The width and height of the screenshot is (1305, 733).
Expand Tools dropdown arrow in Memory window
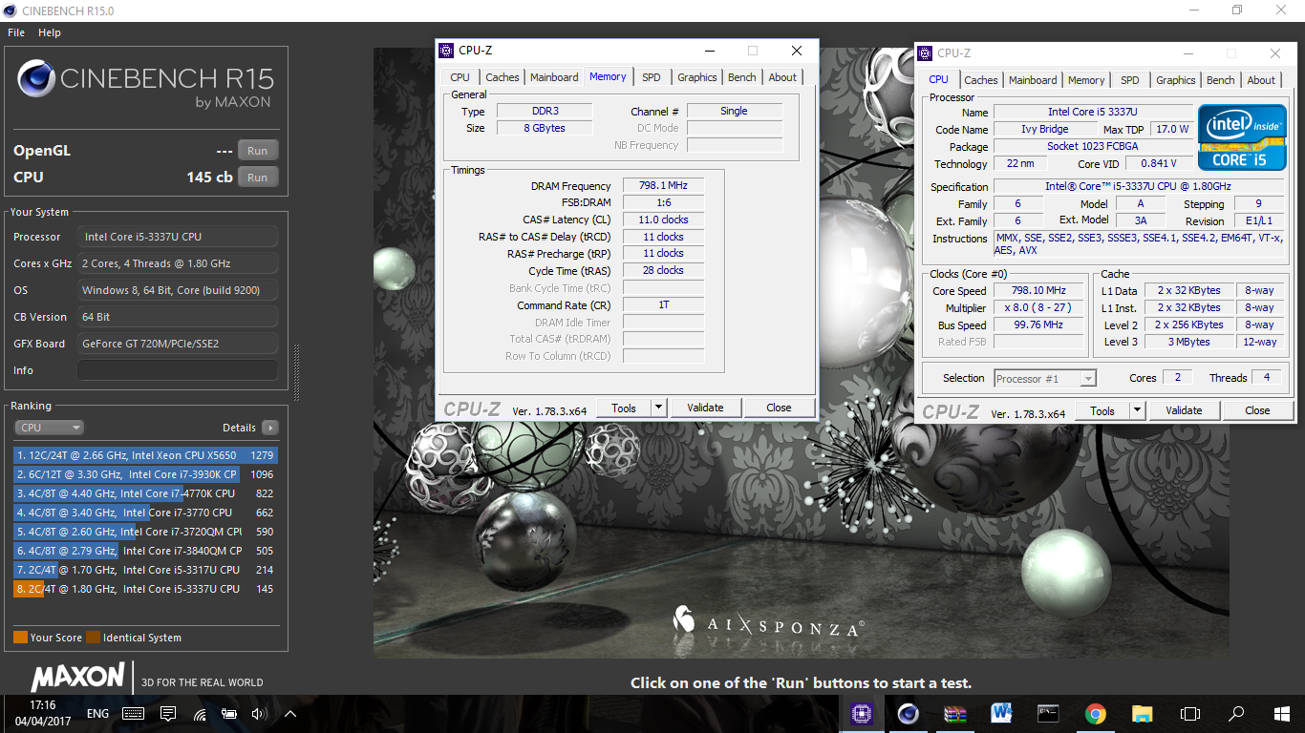tap(658, 408)
